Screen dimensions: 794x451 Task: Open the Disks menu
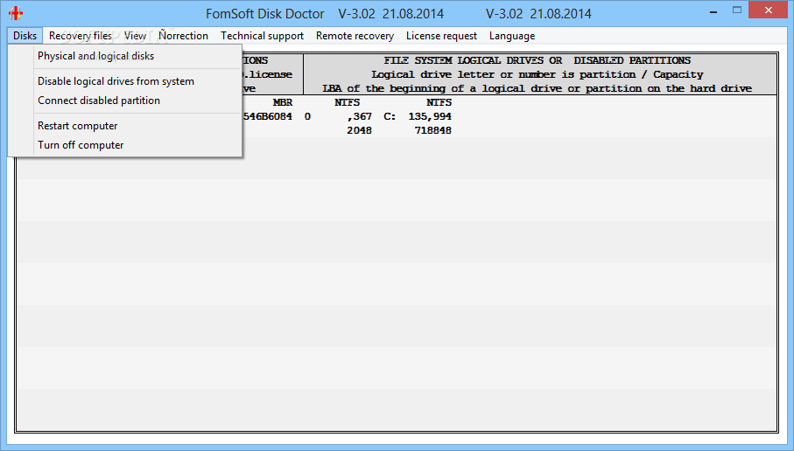[x=25, y=36]
